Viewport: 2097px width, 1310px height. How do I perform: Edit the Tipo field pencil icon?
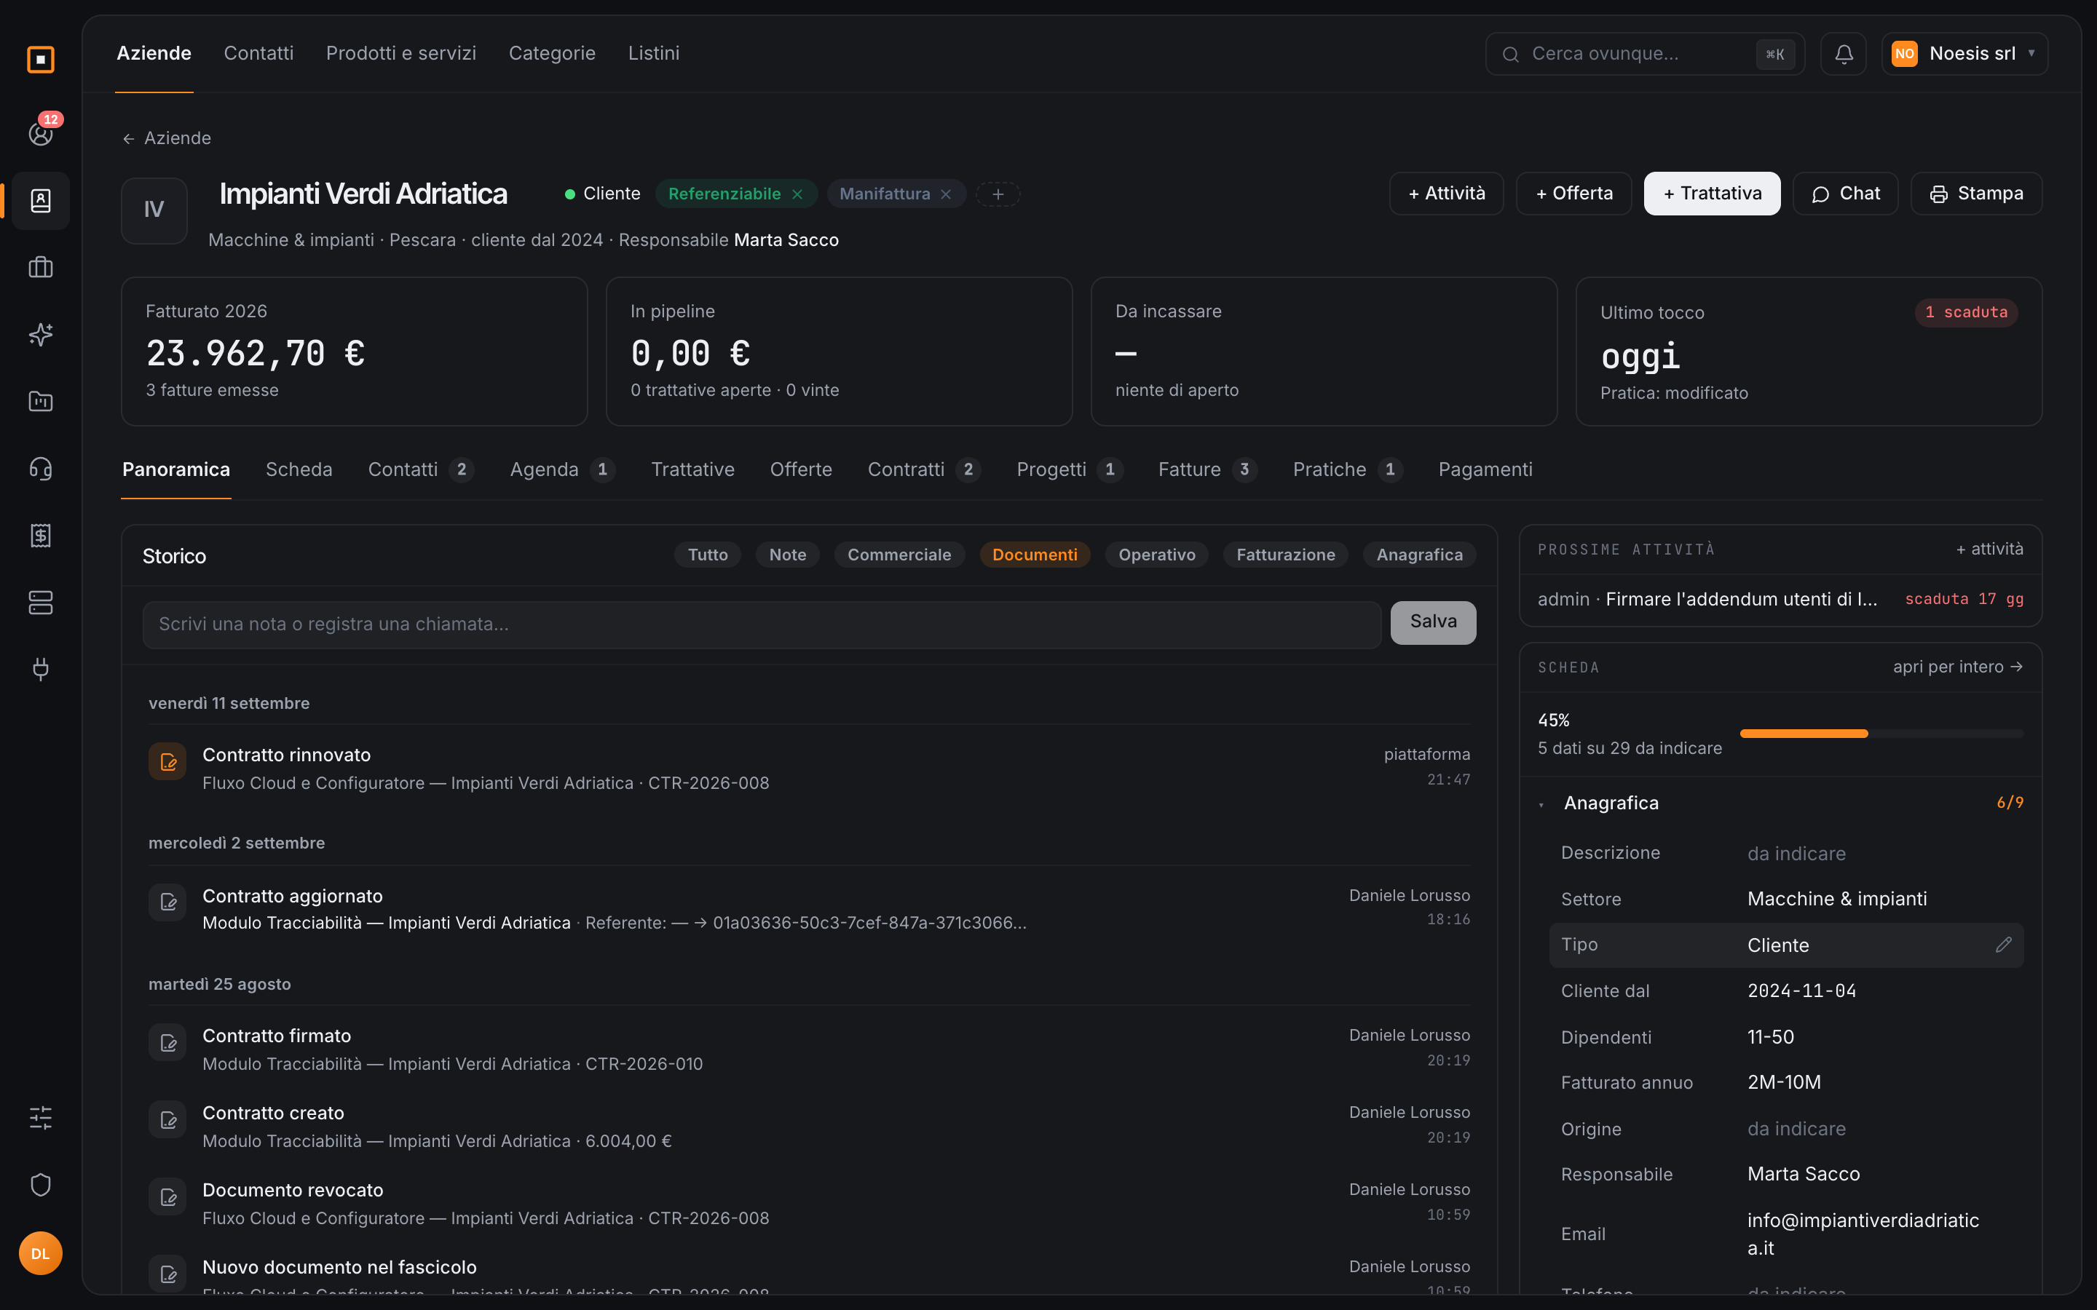click(2003, 945)
